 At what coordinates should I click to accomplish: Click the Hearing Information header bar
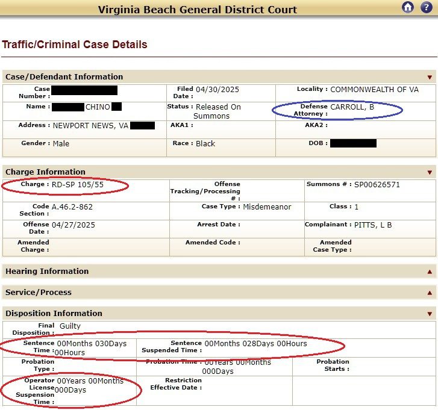click(x=219, y=272)
